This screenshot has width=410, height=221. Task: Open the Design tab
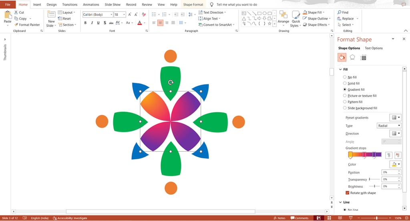[x=52, y=4]
